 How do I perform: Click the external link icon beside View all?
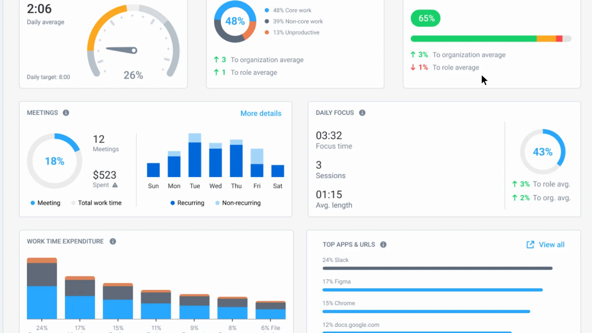(x=530, y=245)
